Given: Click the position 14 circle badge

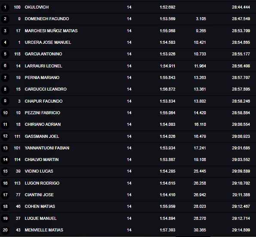Looking at the screenshot, I should [x=5, y=159].
